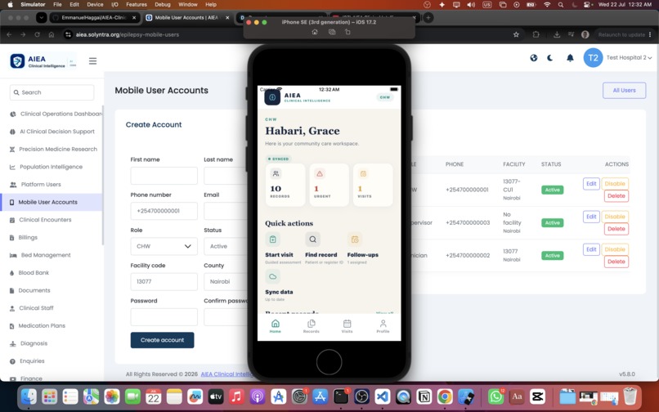
Task: Tap Sync data quick action
Action: [279, 285]
